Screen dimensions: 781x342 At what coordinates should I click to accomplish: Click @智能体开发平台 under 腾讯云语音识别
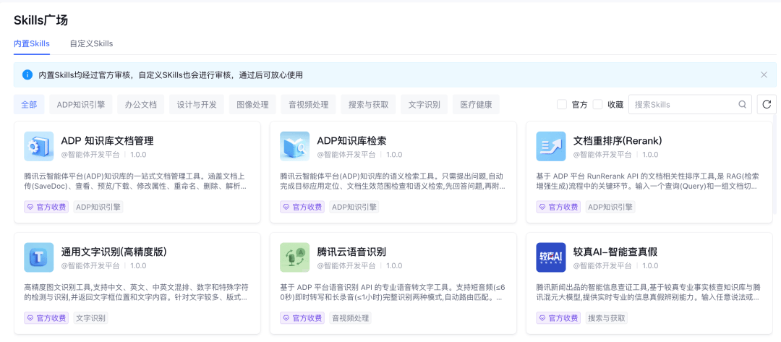tap(346, 266)
